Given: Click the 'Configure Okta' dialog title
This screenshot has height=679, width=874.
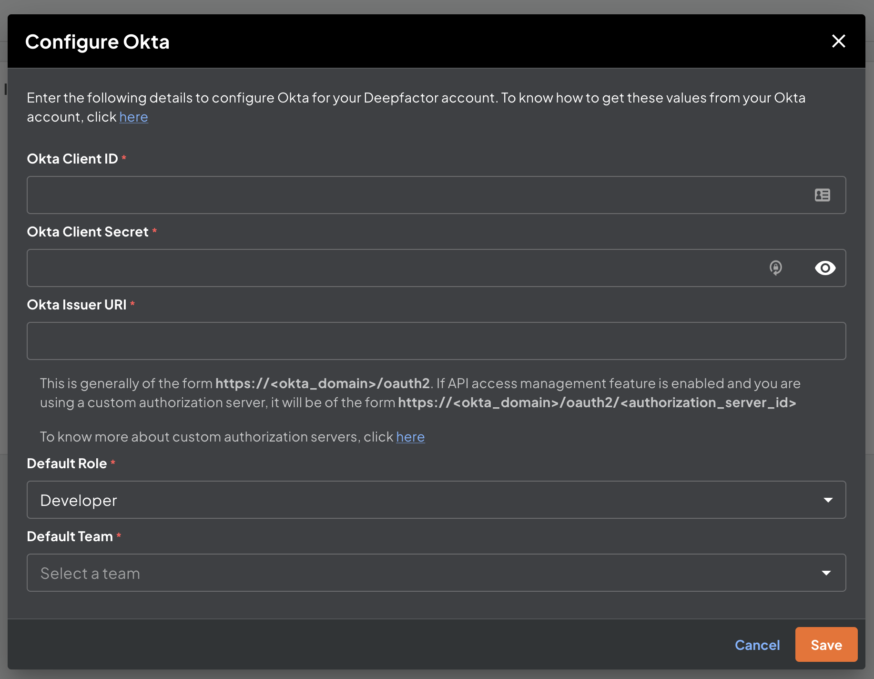Looking at the screenshot, I should 97,42.
